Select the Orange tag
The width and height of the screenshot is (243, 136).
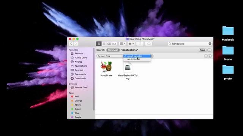click(77, 101)
